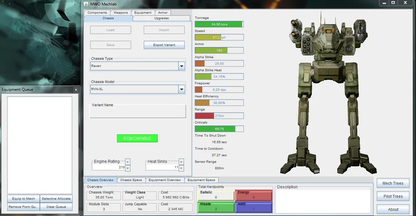Increase the Engine Rating stepper
Screen dimensions: 416x216
(128, 161)
